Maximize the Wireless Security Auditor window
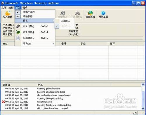 138,3
